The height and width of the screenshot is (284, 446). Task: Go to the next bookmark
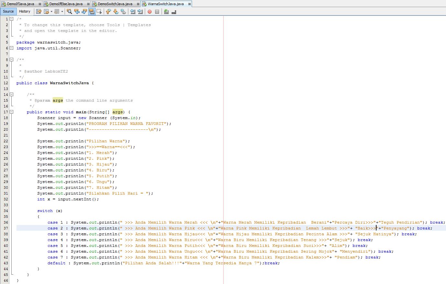[x=116, y=12]
